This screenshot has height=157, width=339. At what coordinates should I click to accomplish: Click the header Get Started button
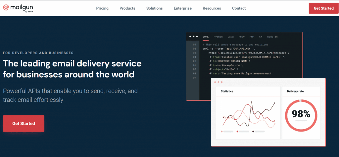pos(324,8)
